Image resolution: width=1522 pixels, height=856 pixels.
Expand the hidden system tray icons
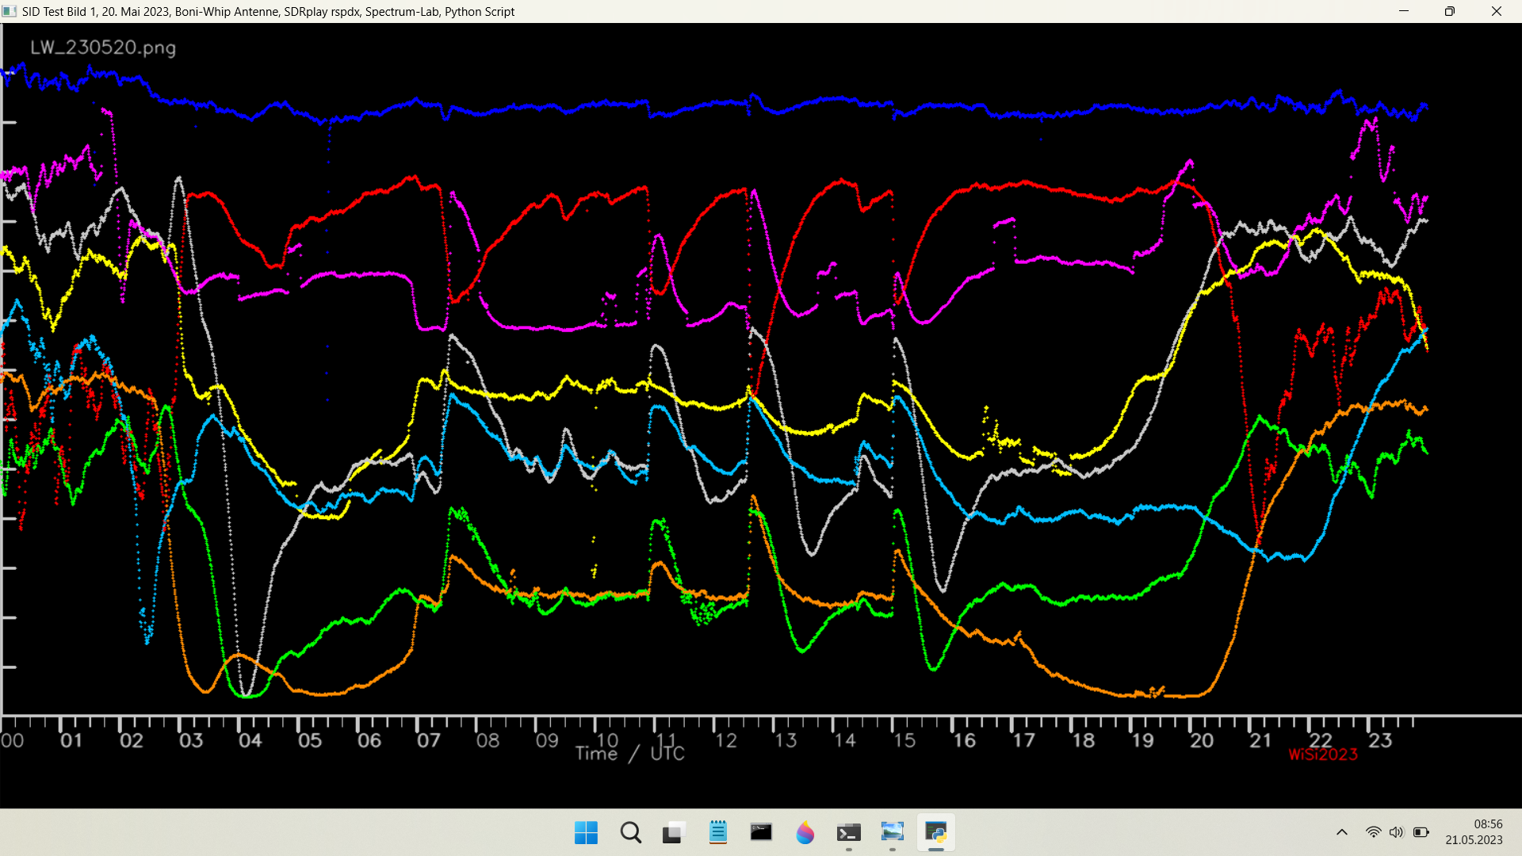pyautogui.click(x=1342, y=832)
